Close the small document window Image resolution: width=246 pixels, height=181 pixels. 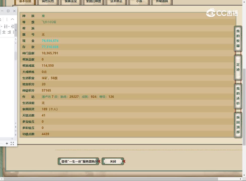tap(14, 11)
